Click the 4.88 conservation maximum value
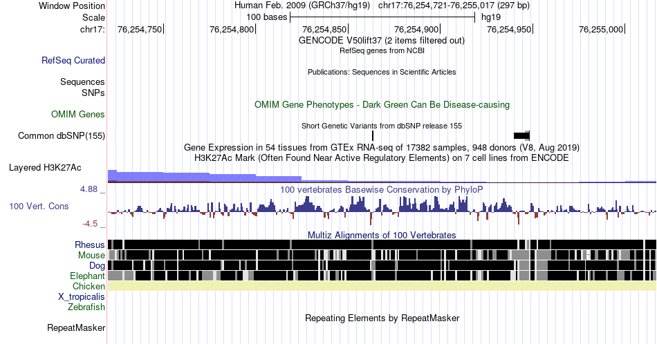 click(89, 189)
